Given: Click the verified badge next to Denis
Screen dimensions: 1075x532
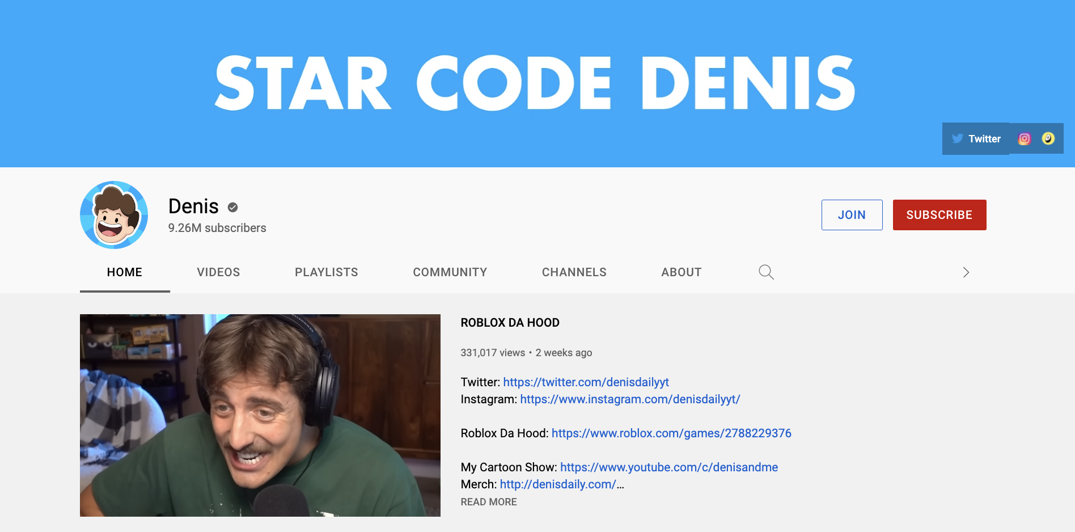Looking at the screenshot, I should pyautogui.click(x=232, y=207).
